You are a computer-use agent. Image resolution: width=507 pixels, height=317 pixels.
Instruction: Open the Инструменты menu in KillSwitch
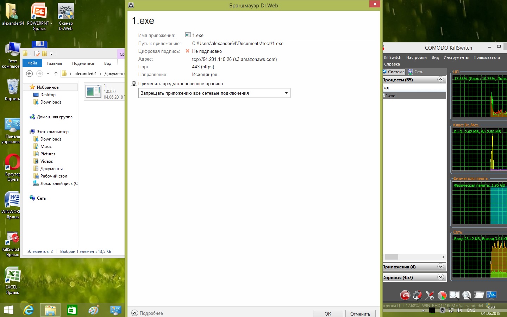click(x=456, y=57)
